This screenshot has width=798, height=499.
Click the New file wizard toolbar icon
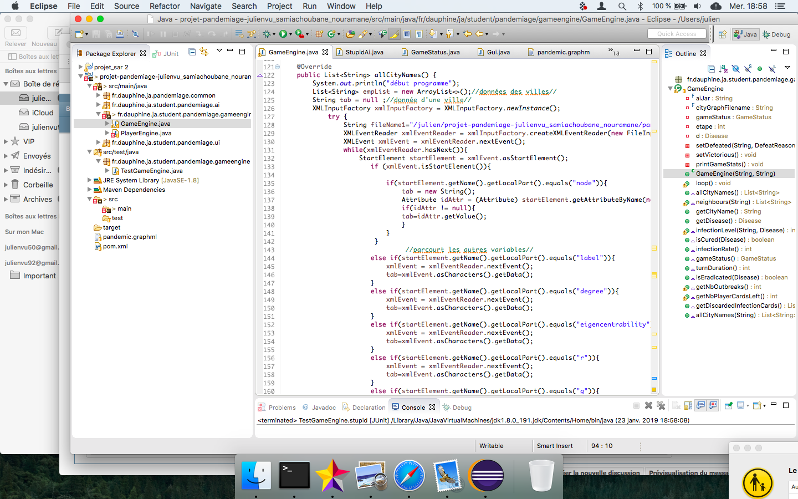click(79, 34)
